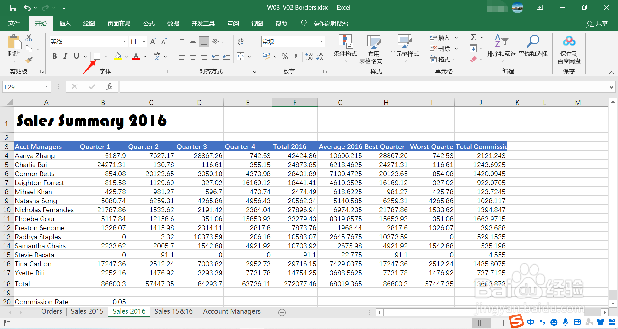The image size is (618, 329).
Task: Click Decrease Decimal icon
Action: (x=320, y=56)
